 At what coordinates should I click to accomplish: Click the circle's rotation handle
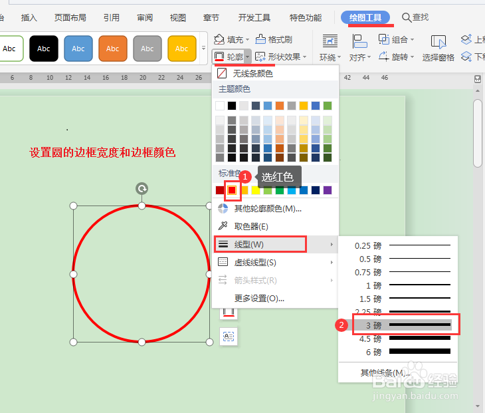(142, 189)
